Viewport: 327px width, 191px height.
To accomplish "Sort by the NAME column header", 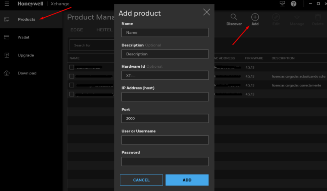I will (75, 58).
